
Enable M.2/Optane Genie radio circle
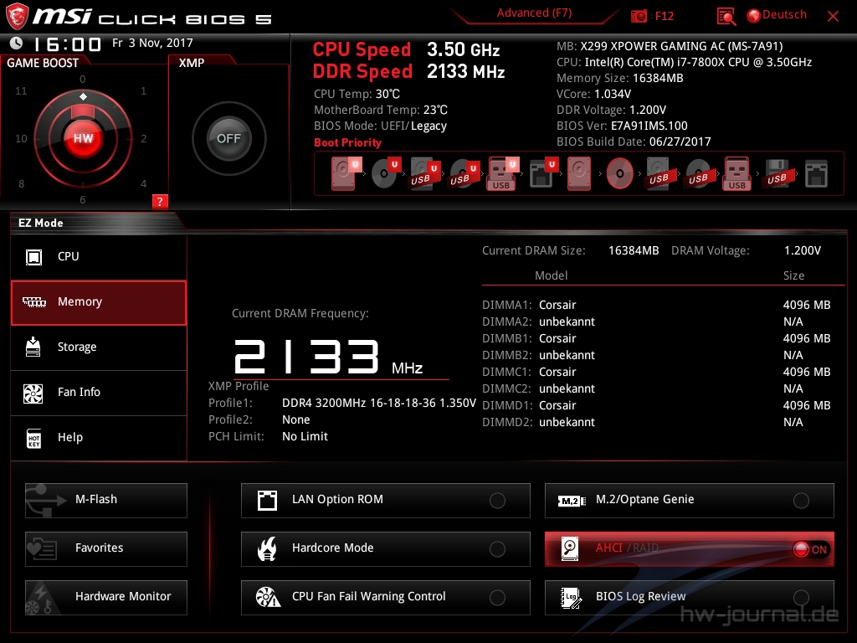click(801, 501)
